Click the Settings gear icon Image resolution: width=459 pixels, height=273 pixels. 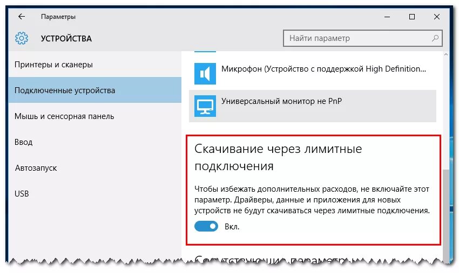point(22,38)
